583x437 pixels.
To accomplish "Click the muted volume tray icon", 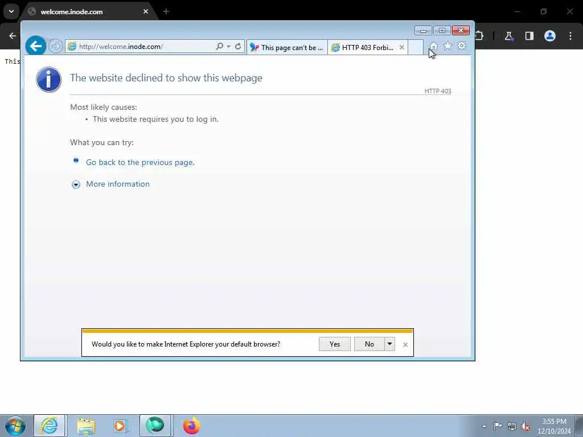I will point(525,427).
